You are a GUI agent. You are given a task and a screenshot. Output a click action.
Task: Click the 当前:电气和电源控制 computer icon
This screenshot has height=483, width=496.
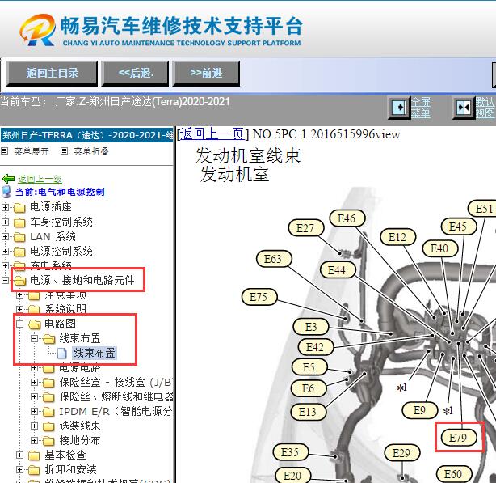pos(6,192)
